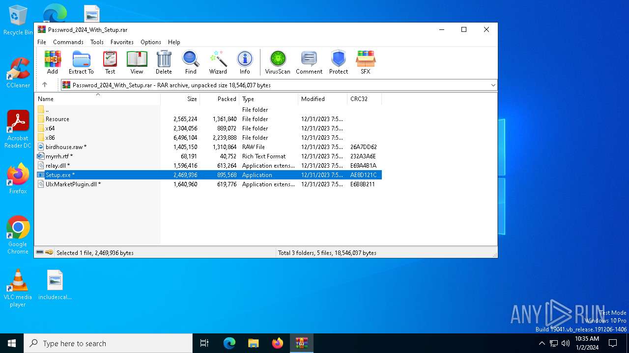Click the Rich Text Format type cell
The width and height of the screenshot is (629, 353).
[264, 156]
